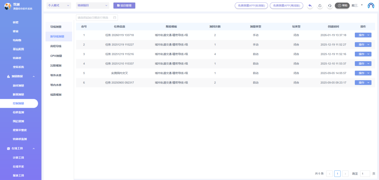Click the calendar icon in date filter
379x180 pixels.
pos(115,18)
